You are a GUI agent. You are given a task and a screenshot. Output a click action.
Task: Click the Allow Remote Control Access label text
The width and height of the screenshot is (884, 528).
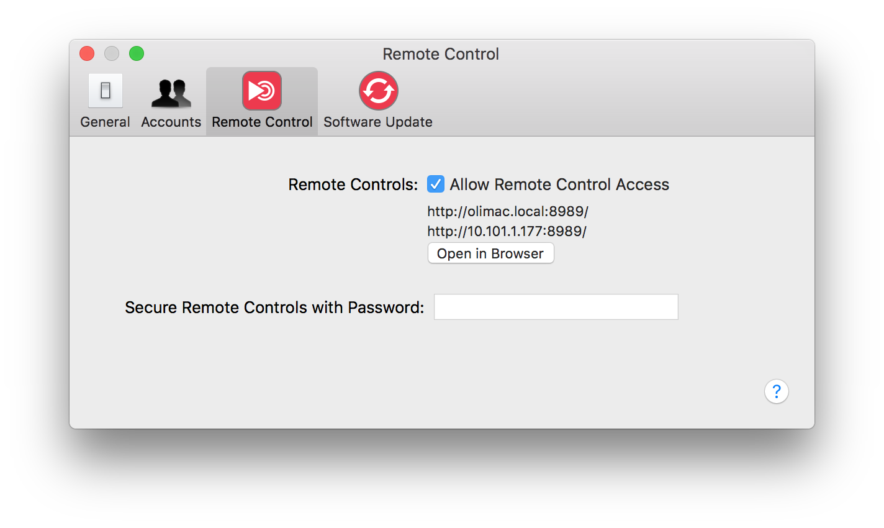(x=559, y=184)
